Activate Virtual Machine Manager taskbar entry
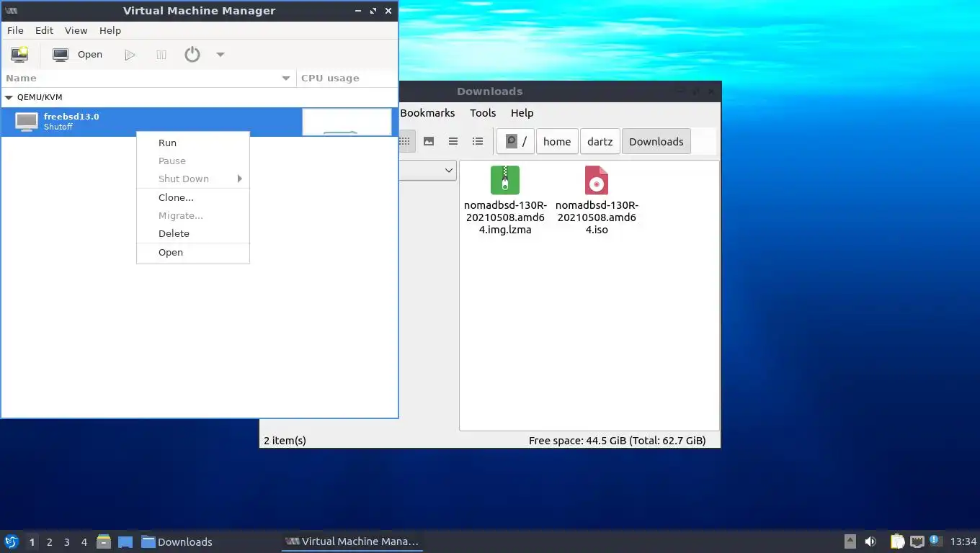This screenshot has width=980, height=553. [352, 541]
